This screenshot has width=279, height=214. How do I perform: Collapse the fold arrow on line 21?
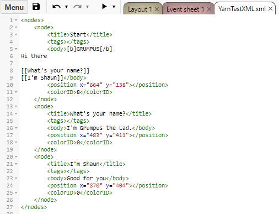pos(16,164)
